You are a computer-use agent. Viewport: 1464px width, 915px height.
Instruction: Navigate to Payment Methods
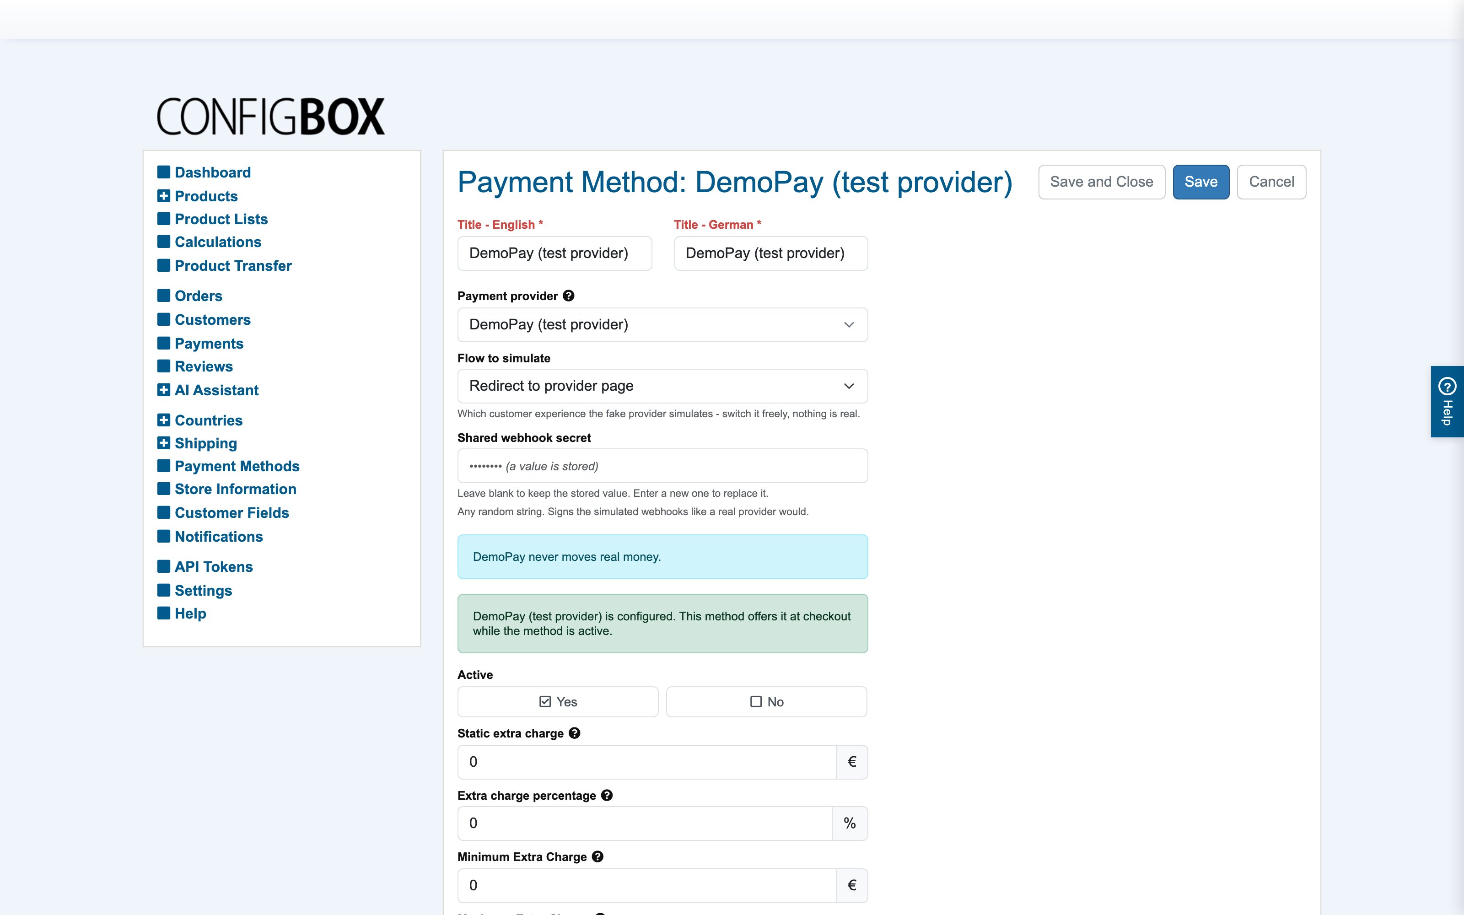(x=237, y=466)
